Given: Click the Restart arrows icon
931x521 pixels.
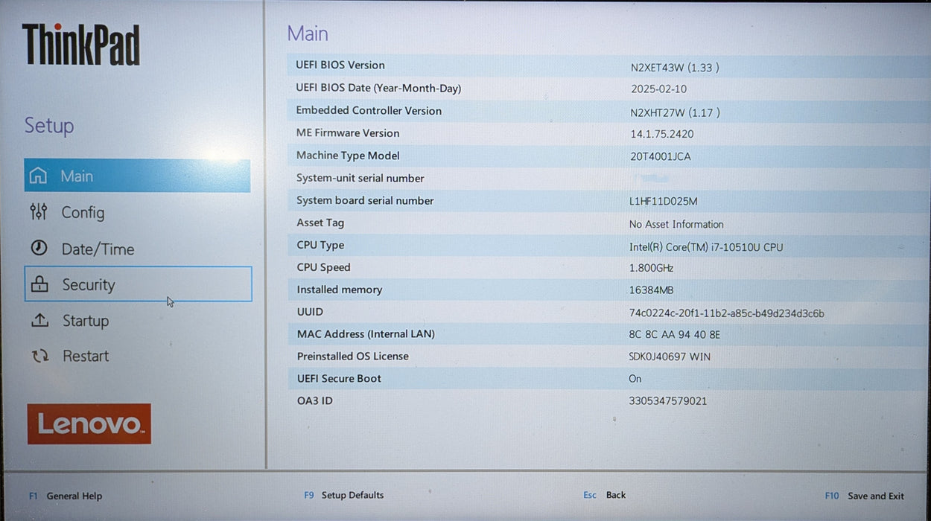Looking at the screenshot, I should (x=39, y=356).
